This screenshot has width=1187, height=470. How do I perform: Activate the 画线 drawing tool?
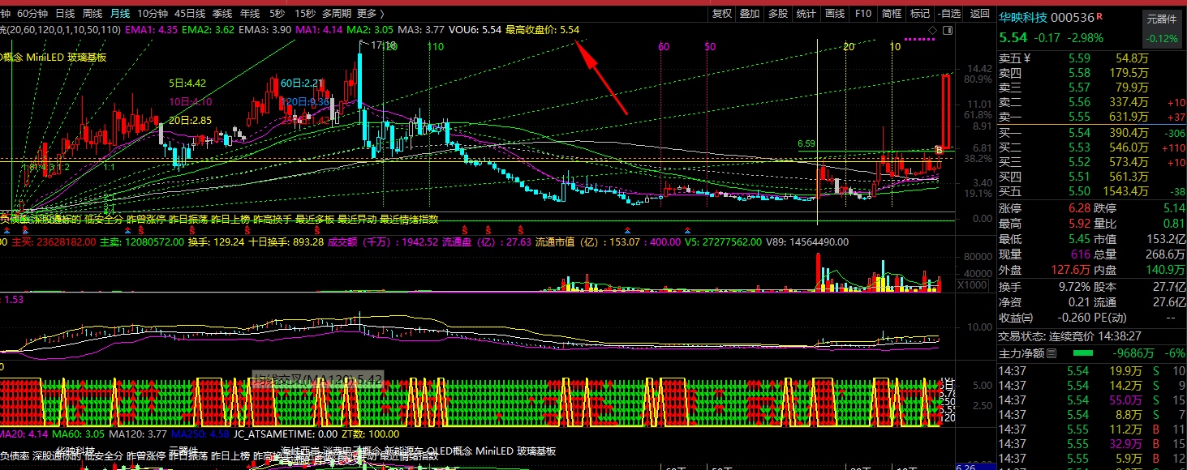point(835,13)
